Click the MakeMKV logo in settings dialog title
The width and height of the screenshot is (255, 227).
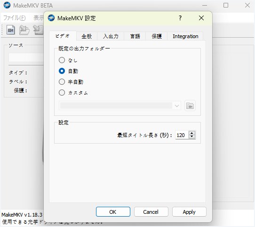51,18
